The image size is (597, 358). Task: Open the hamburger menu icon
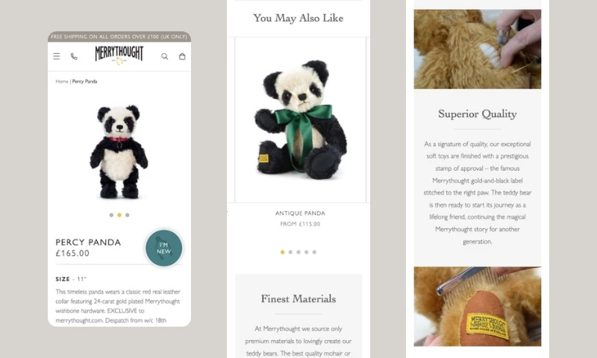pos(57,56)
